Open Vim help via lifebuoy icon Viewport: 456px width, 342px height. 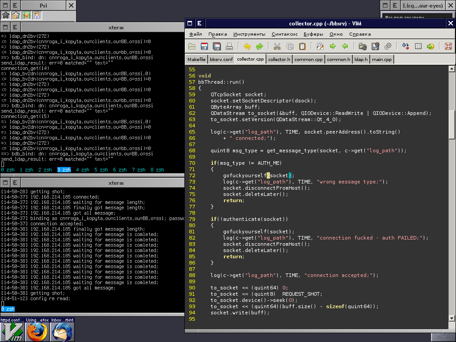tap(448, 46)
